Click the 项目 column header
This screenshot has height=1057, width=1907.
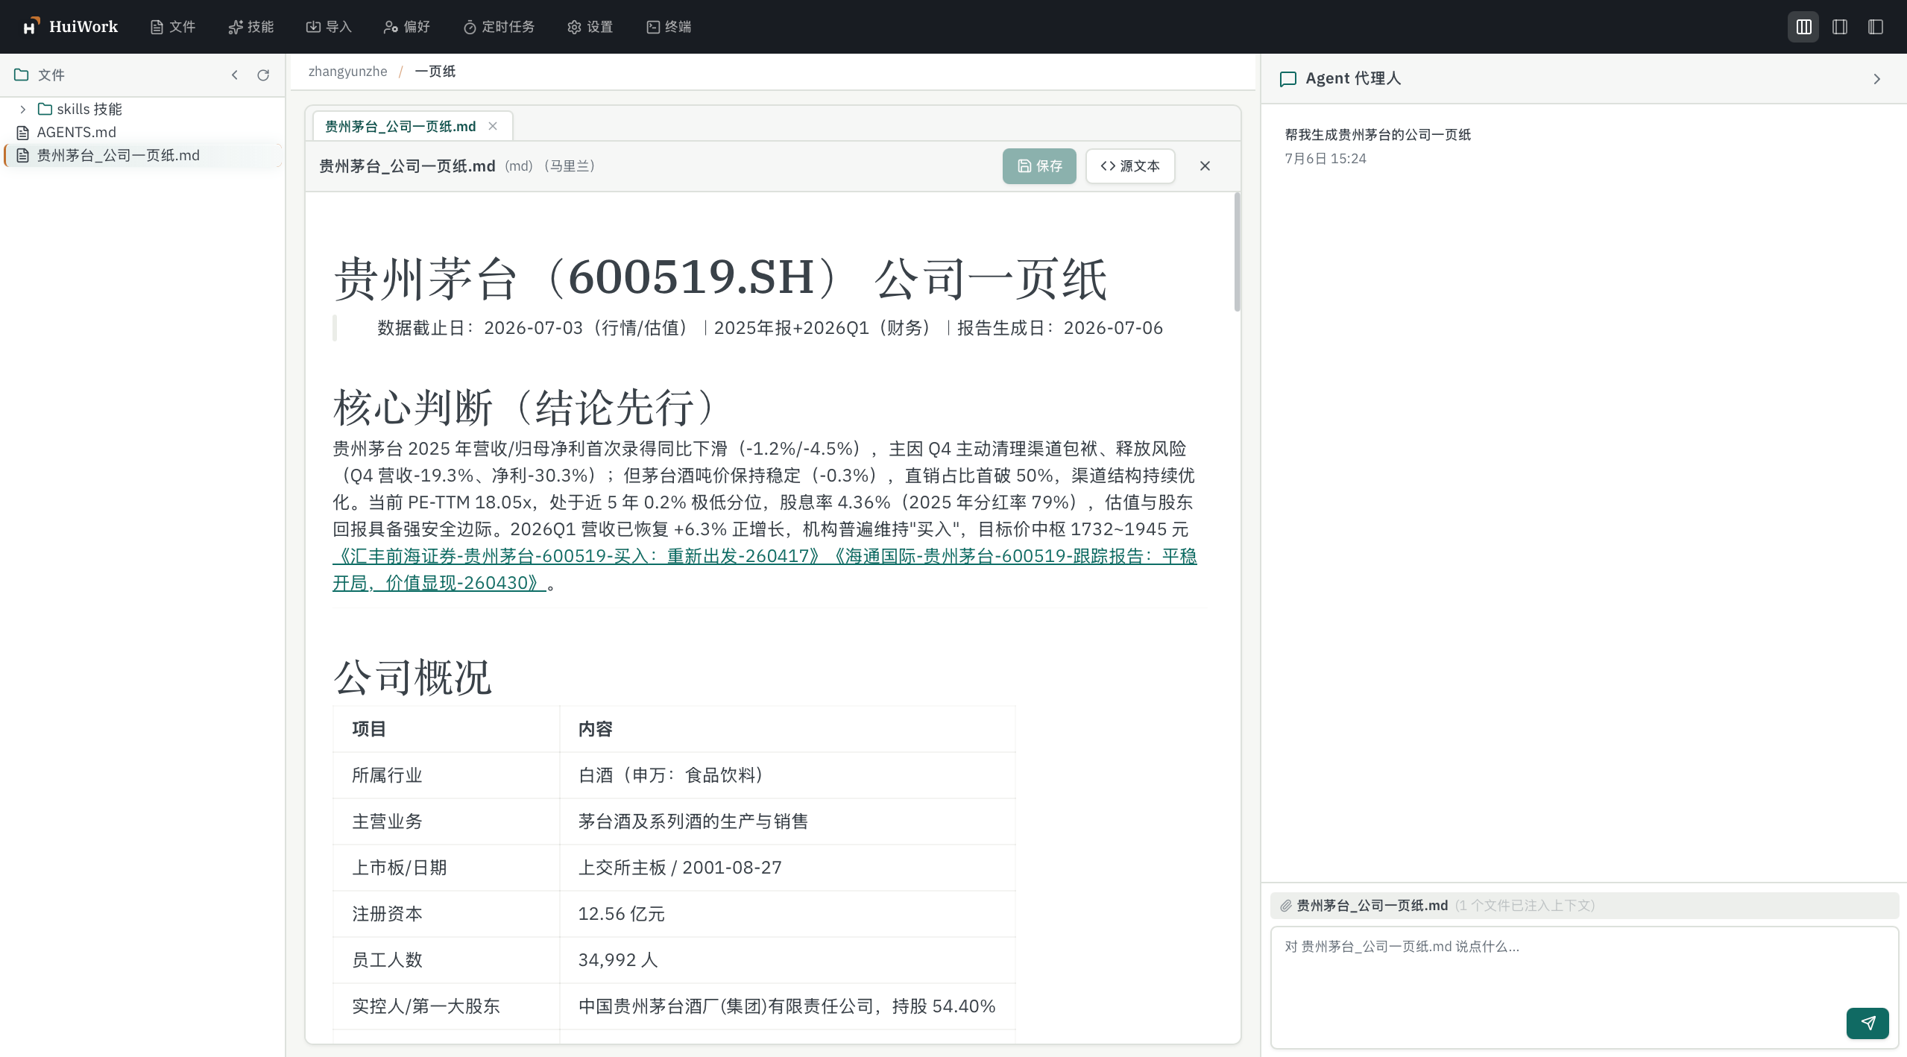click(446, 729)
